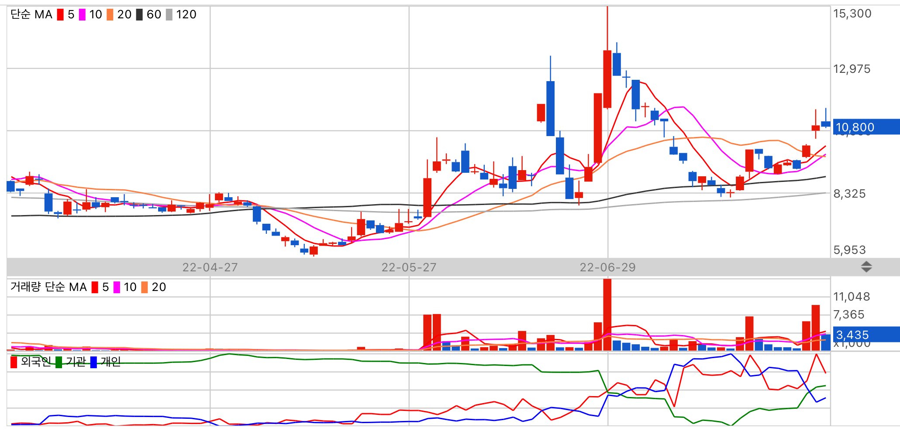This screenshot has height=431, width=900.
Task: Click the 12,975 price axis label
Action: click(852, 69)
